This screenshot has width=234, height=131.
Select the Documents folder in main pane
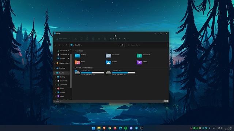(x=113, y=55)
